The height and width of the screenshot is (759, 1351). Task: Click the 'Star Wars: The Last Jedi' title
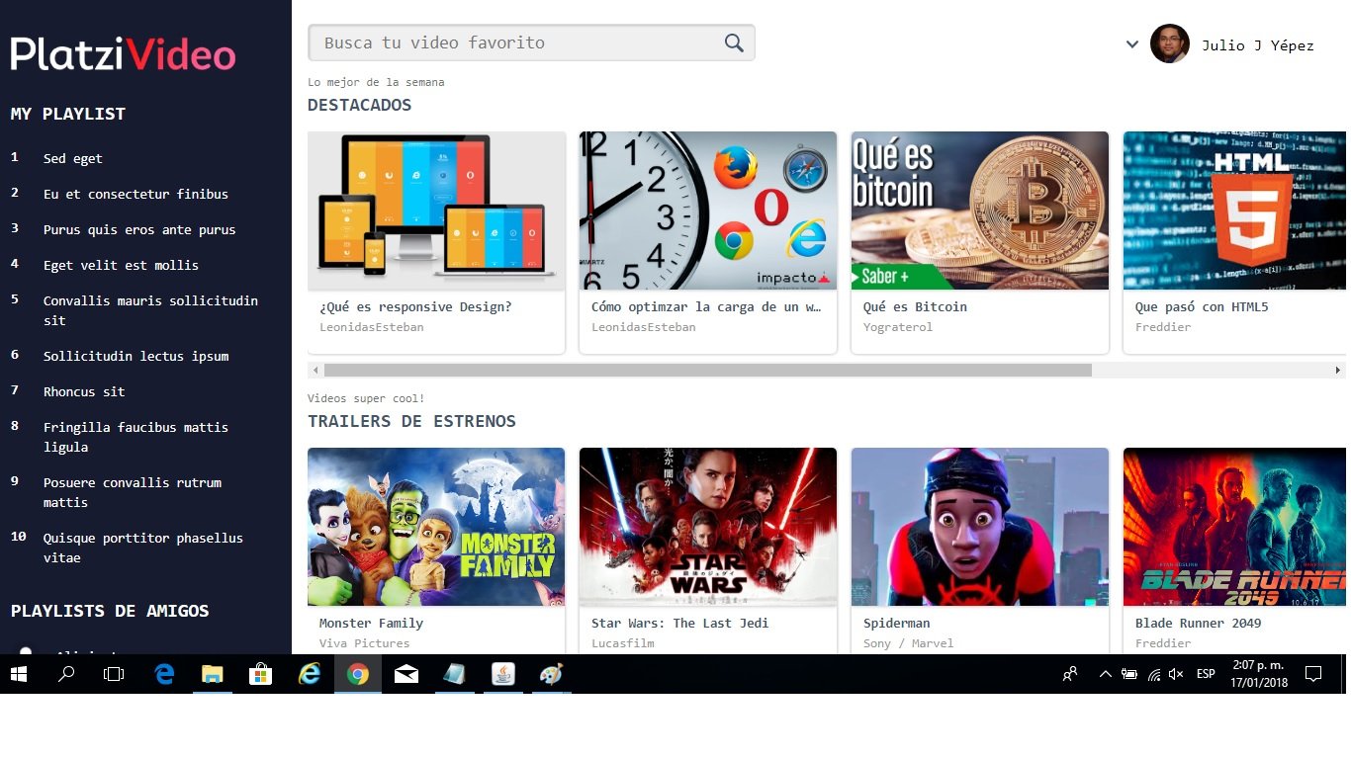pos(679,624)
